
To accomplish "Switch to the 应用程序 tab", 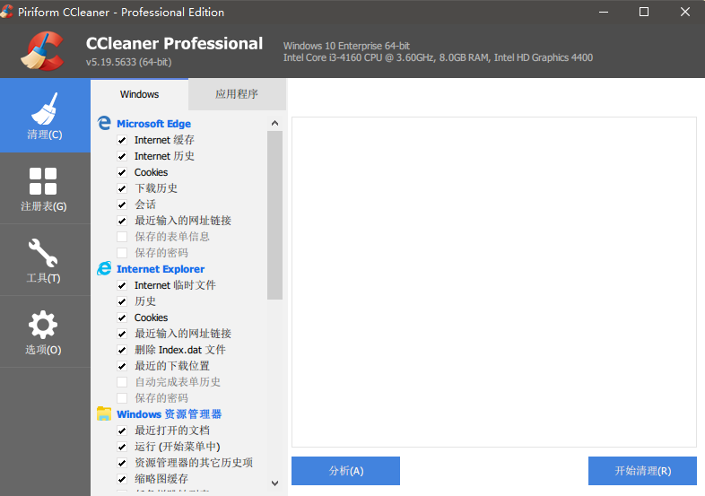I will click(x=237, y=94).
